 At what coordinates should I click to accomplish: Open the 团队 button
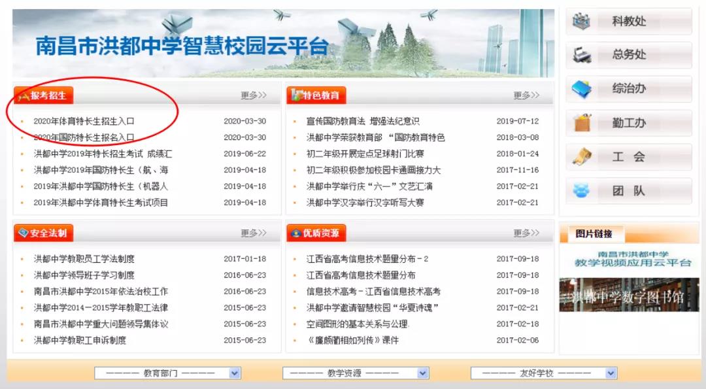tap(629, 191)
